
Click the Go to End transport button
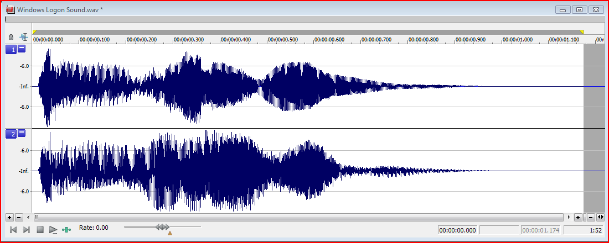point(26,230)
